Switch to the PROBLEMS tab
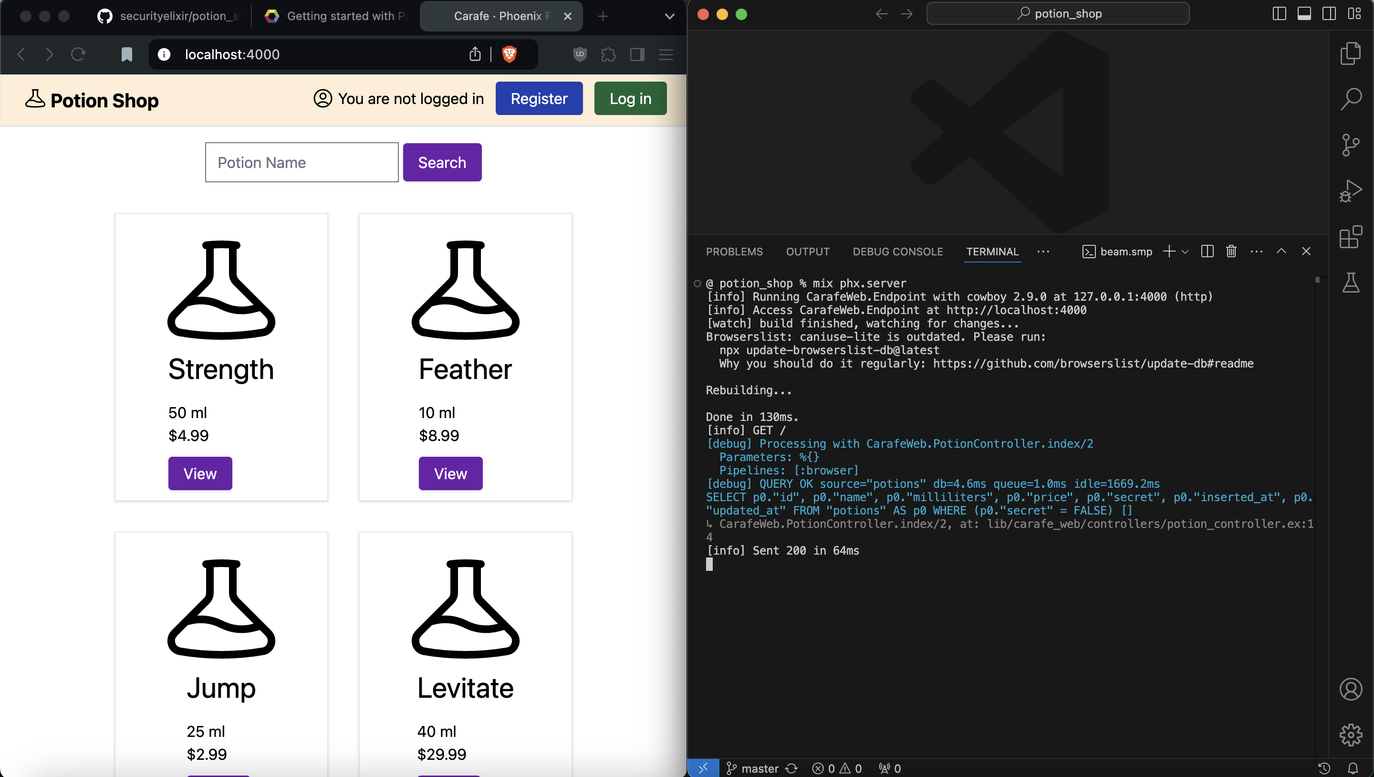The height and width of the screenshot is (777, 1374). (x=734, y=252)
